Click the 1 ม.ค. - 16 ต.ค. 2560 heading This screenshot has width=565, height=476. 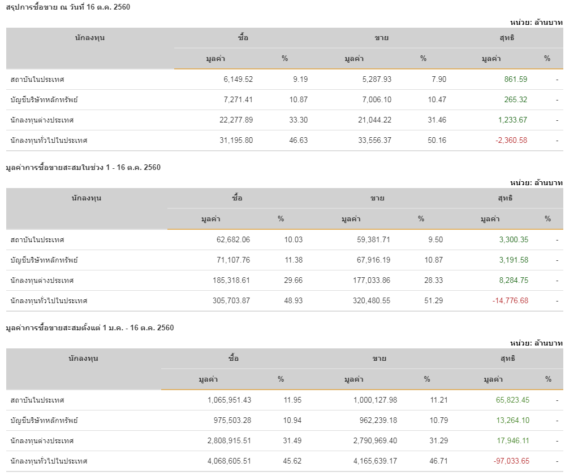click(89, 328)
